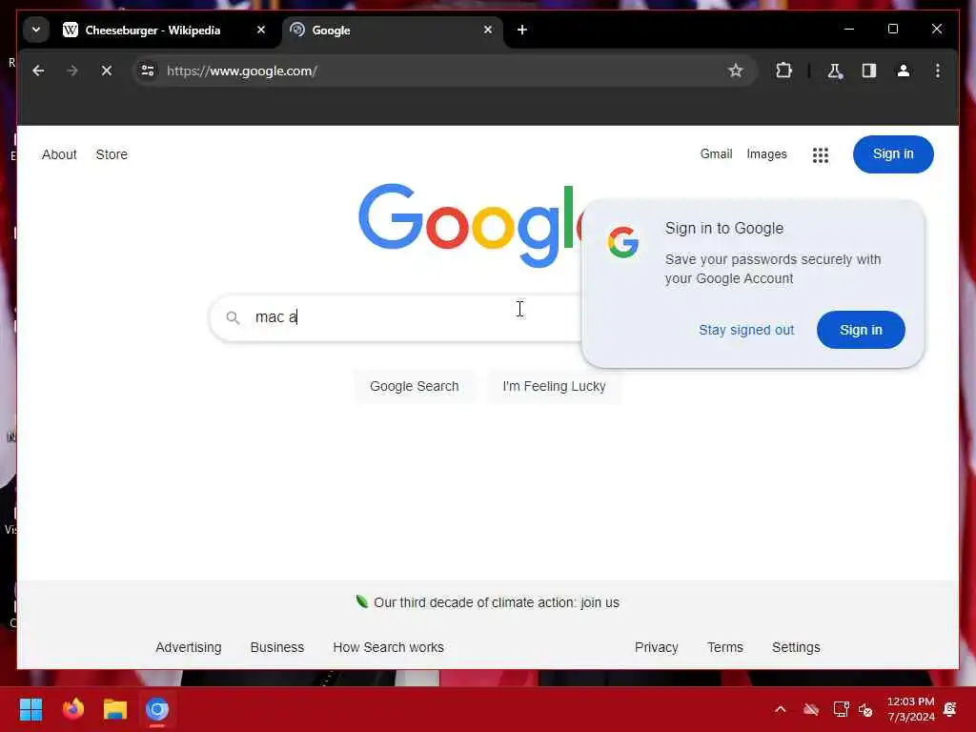The image size is (976, 732).
Task: Open Gmail link
Action: (x=716, y=153)
